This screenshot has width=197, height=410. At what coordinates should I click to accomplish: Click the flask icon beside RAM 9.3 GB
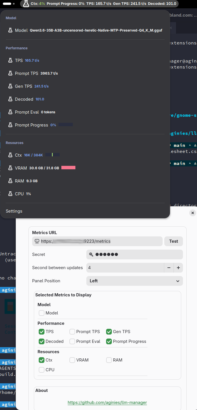(x=10, y=181)
